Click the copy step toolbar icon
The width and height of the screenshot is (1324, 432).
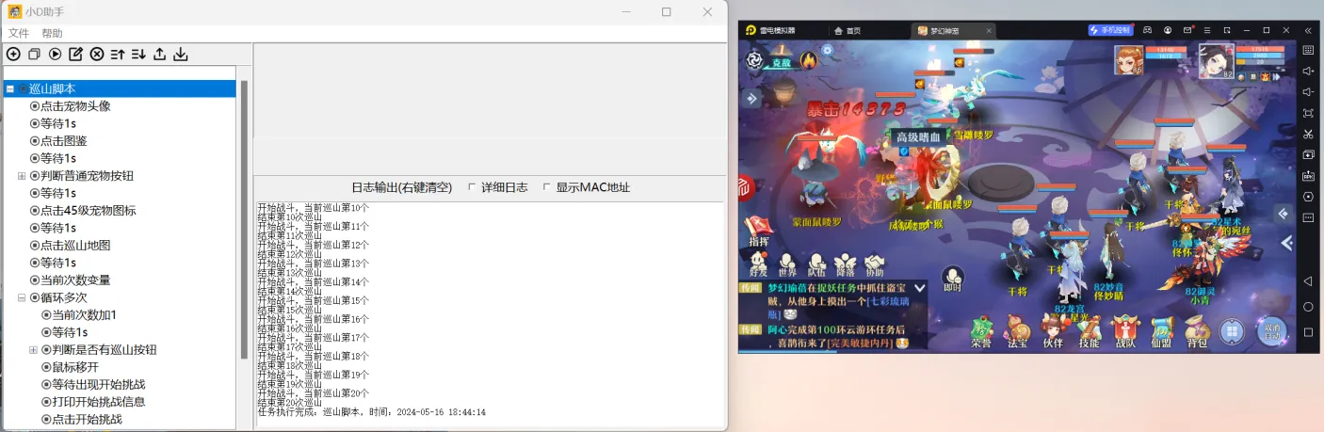pos(34,55)
